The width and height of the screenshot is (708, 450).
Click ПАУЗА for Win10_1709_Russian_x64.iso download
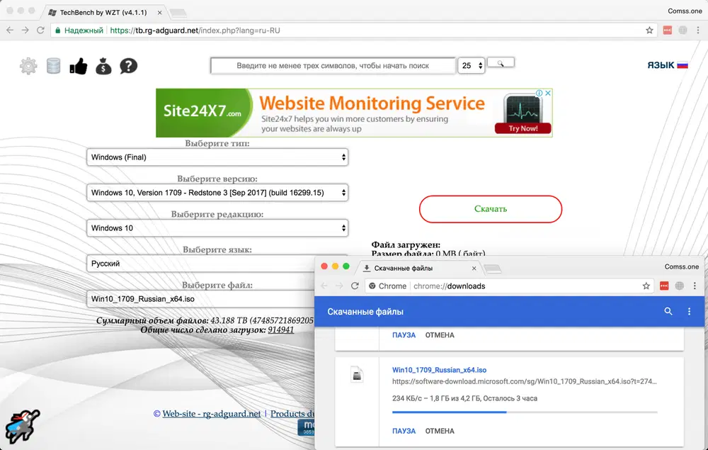point(404,431)
